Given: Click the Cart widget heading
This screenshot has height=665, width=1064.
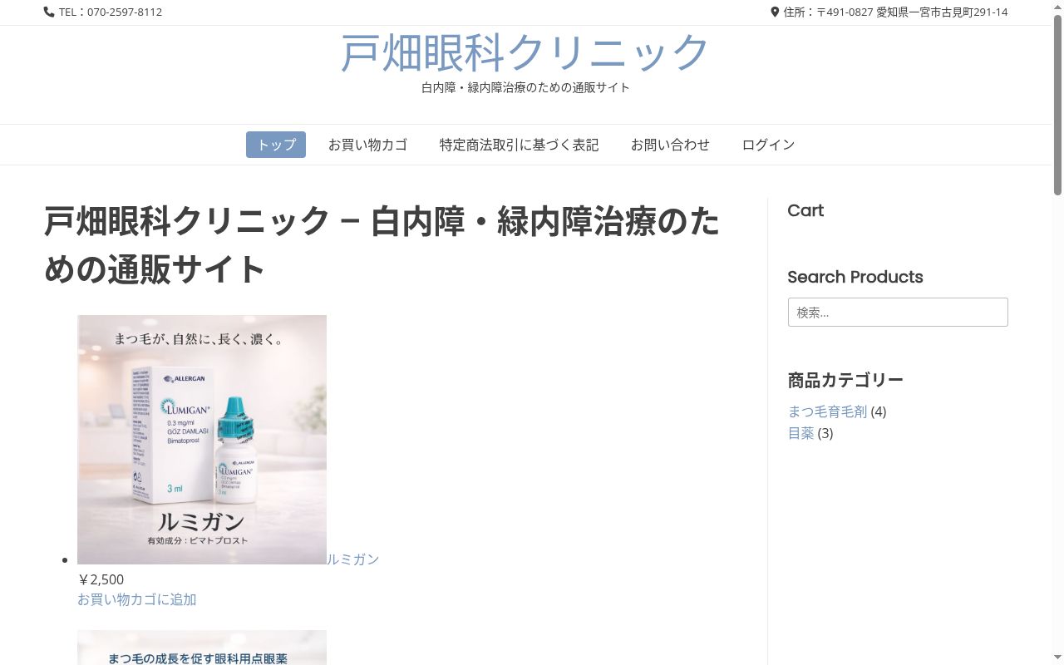Looking at the screenshot, I should (805, 211).
